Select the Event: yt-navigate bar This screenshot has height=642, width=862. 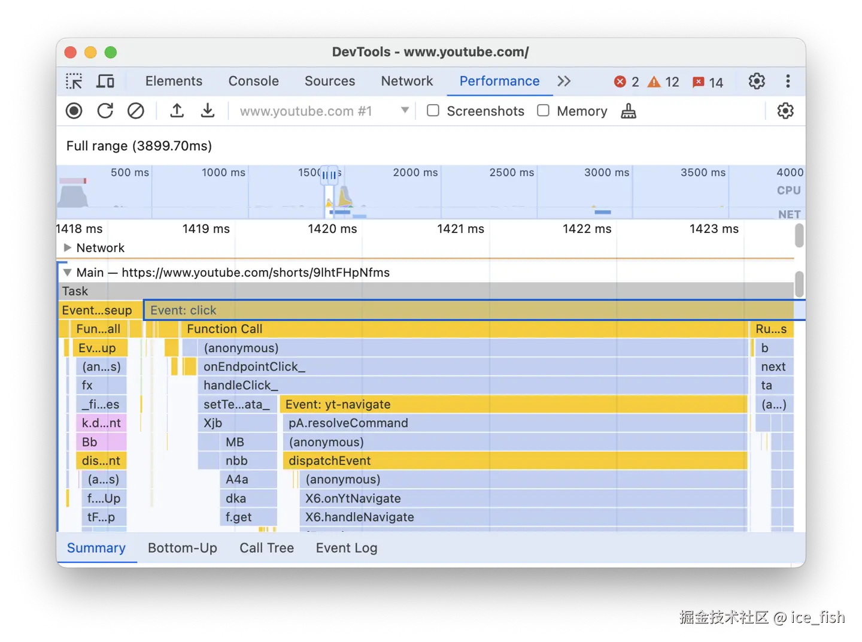[x=514, y=404]
